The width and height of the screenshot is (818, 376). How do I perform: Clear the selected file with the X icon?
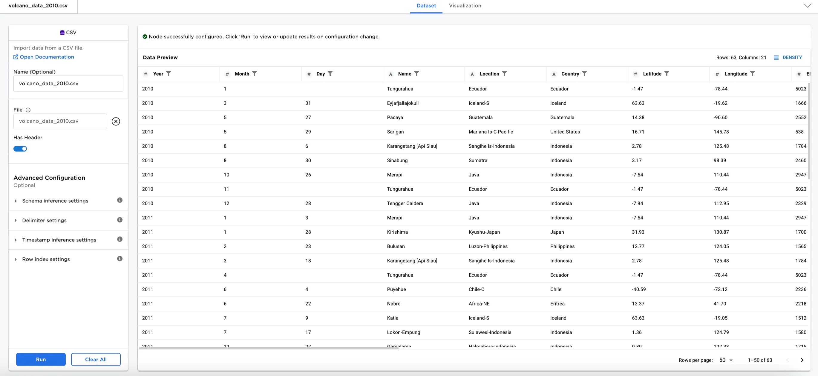tap(116, 121)
